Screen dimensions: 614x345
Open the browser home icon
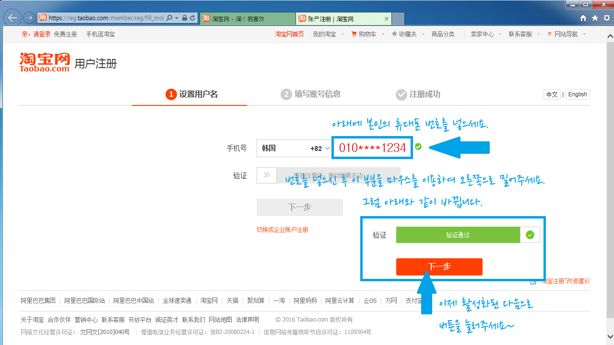[x=583, y=18]
